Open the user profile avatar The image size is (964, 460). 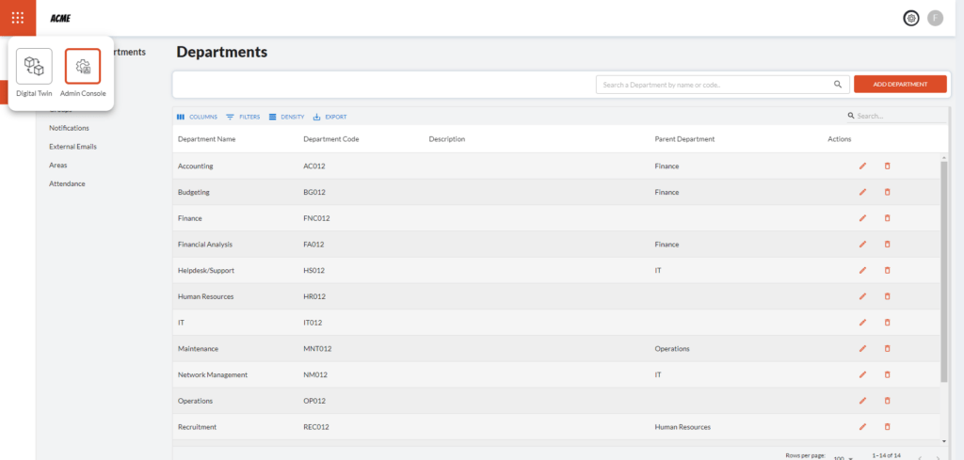(935, 18)
